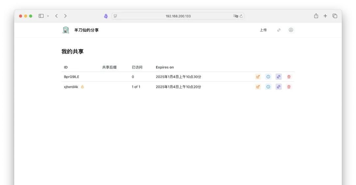
Task: Open the link icon in site header
Action: coord(279,30)
